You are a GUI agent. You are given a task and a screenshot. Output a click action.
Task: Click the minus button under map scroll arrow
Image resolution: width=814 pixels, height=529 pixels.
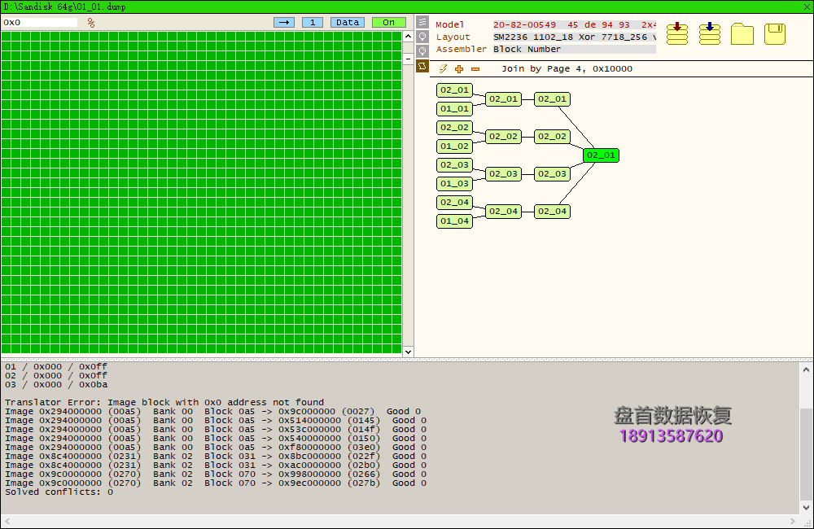point(408,59)
